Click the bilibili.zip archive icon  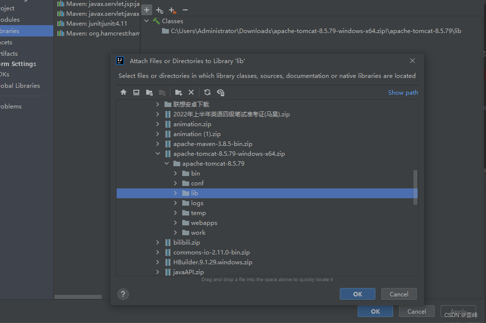click(x=168, y=242)
